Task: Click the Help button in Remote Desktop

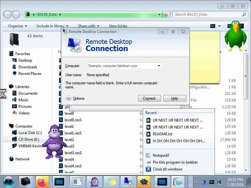Action: click(x=175, y=98)
